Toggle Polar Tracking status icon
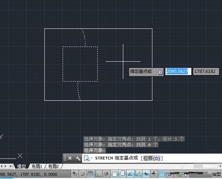Screen dimensions: 222x179 106,174
